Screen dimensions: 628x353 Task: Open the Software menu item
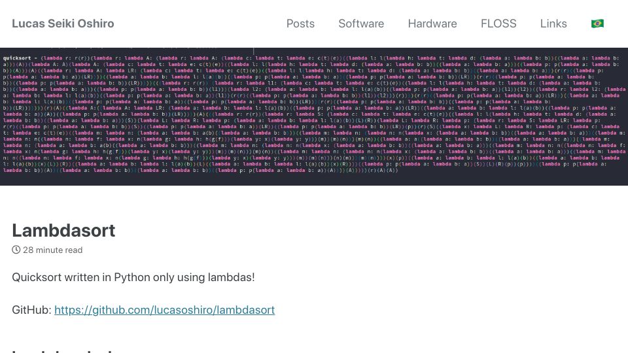pos(361,24)
